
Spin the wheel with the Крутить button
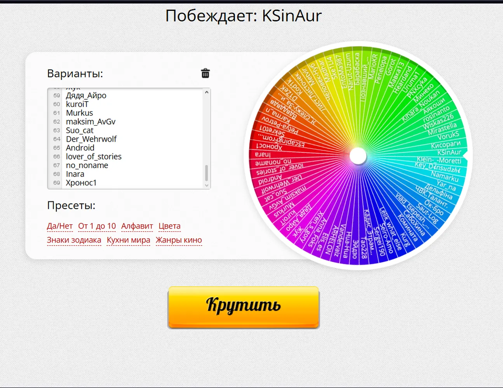pyautogui.click(x=244, y=307)
